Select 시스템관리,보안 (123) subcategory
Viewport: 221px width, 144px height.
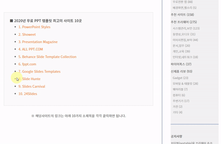tap(186, 28)
